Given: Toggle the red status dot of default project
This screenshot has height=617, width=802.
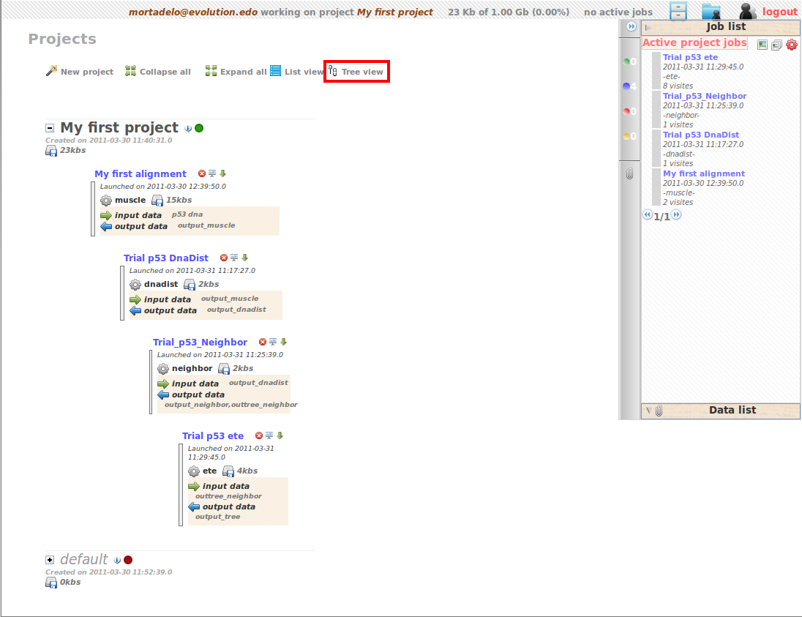Looking at the screenshot, I should (x=128, y=560).
